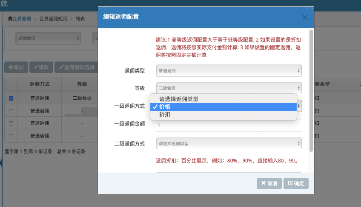Open the 等级 dropdown showing 二级会员
Screen dimensions: 361x207
tap(229, 88)
